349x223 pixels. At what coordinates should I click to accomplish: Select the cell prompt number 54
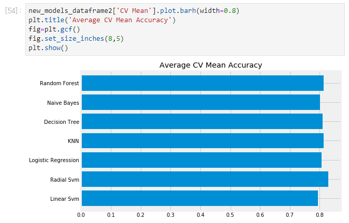13,11
